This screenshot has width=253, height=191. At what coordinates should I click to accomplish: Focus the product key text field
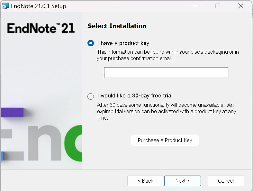coord(166,72)
